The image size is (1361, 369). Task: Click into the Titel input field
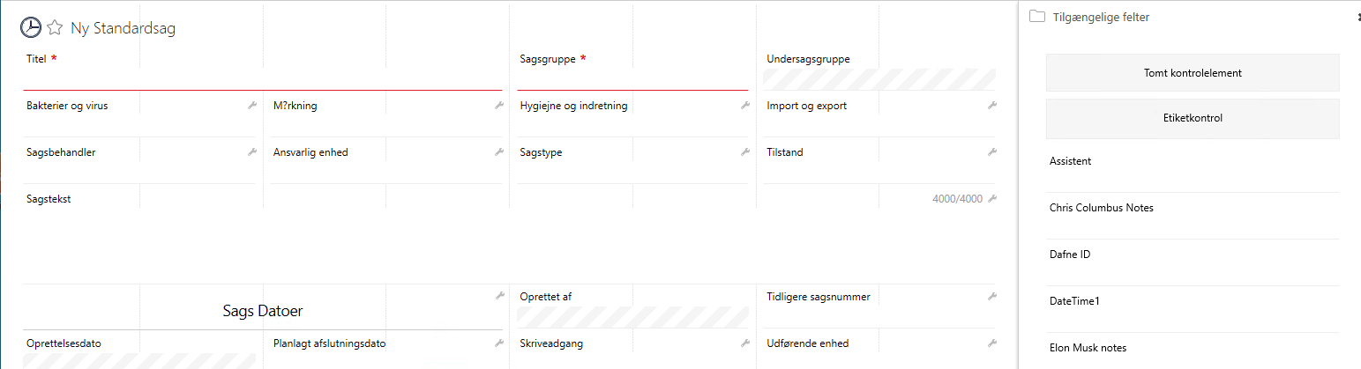[x=263, y=79]
